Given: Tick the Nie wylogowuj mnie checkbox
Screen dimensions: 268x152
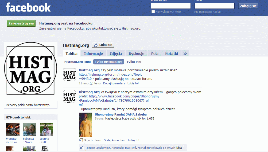Looking at the screenshot, I should click(153, 11).
